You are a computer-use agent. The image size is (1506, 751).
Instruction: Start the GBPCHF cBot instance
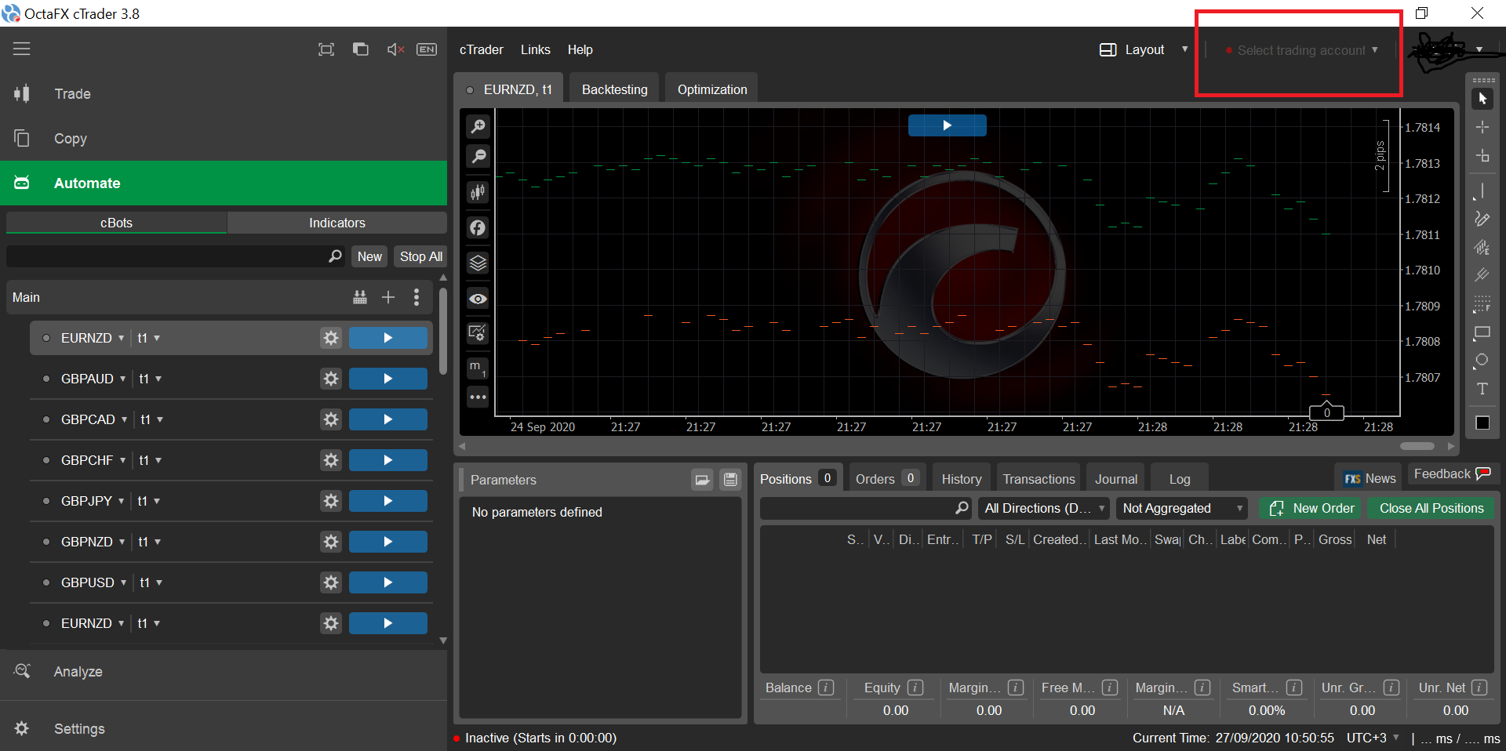click(x=388, y=460)
